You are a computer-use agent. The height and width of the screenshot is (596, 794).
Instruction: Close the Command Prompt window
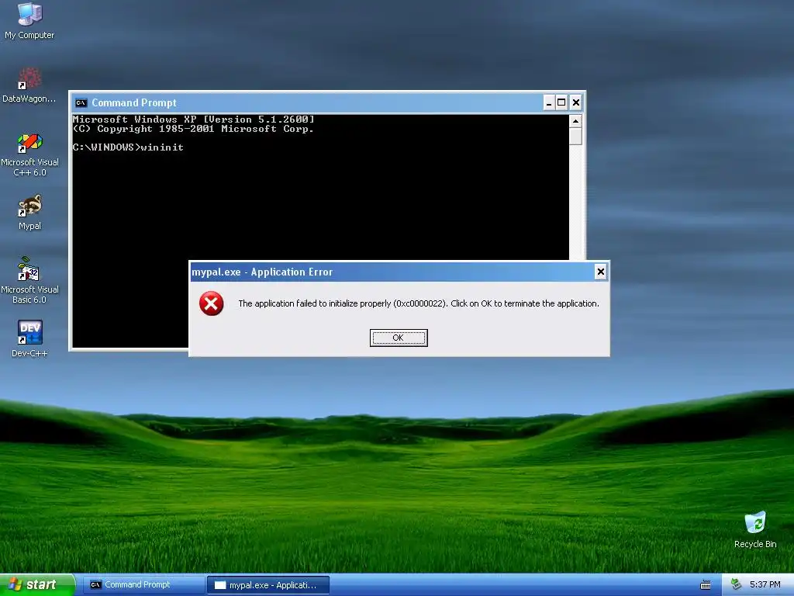coord(576,103)
